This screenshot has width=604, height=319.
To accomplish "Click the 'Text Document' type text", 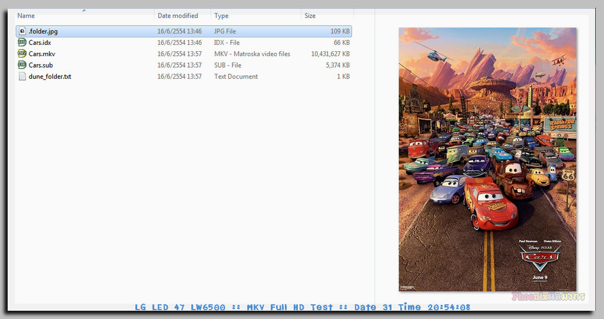I will click(x=236, y=77).
